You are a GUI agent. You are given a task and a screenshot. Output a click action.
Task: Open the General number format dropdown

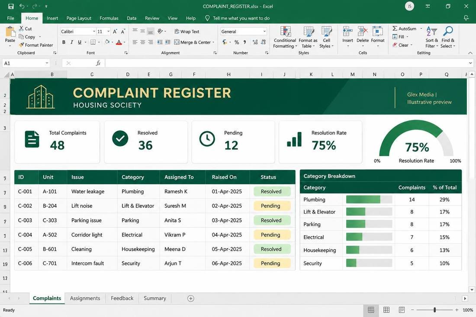(x=264, y=32)
